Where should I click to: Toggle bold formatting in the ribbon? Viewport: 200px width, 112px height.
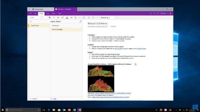50,18
